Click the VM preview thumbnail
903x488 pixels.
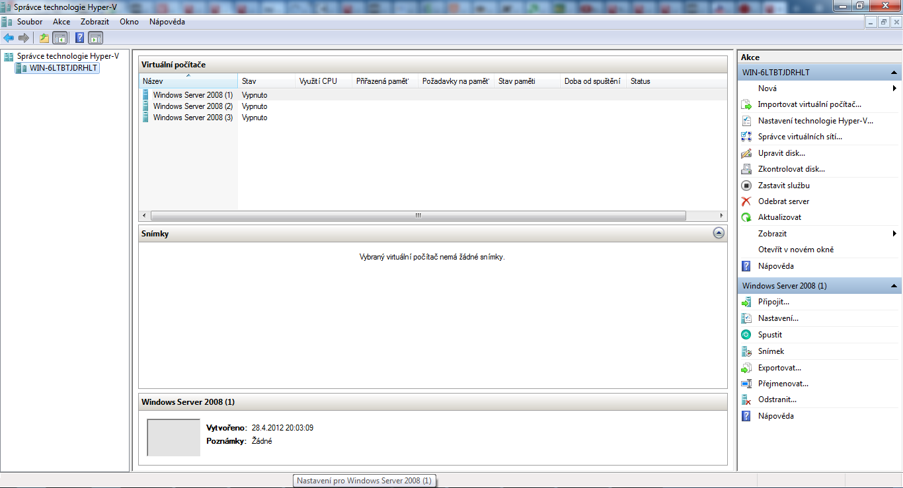point(174,437)
